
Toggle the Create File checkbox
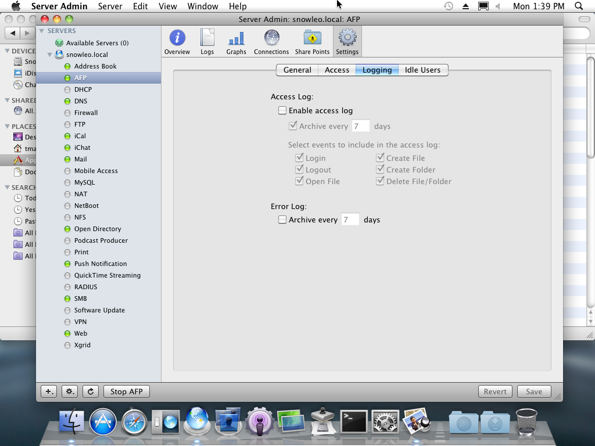380,158
